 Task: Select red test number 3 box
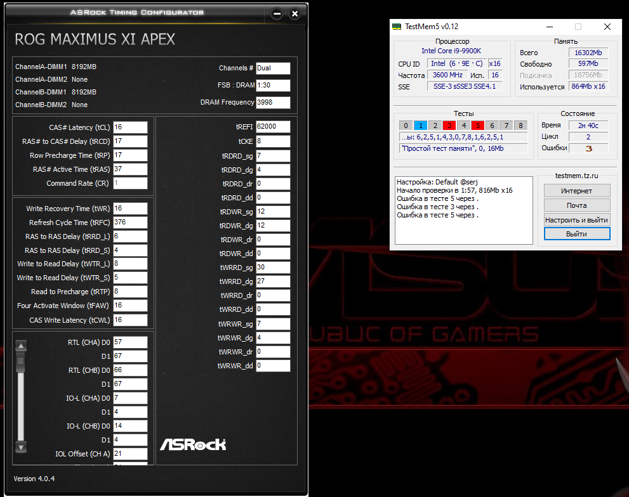click(449, 126)
